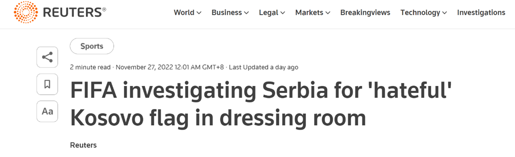Expand the Markets dropdown chevron
Viewport: 515px width, 157px height.
coord(328,13)
